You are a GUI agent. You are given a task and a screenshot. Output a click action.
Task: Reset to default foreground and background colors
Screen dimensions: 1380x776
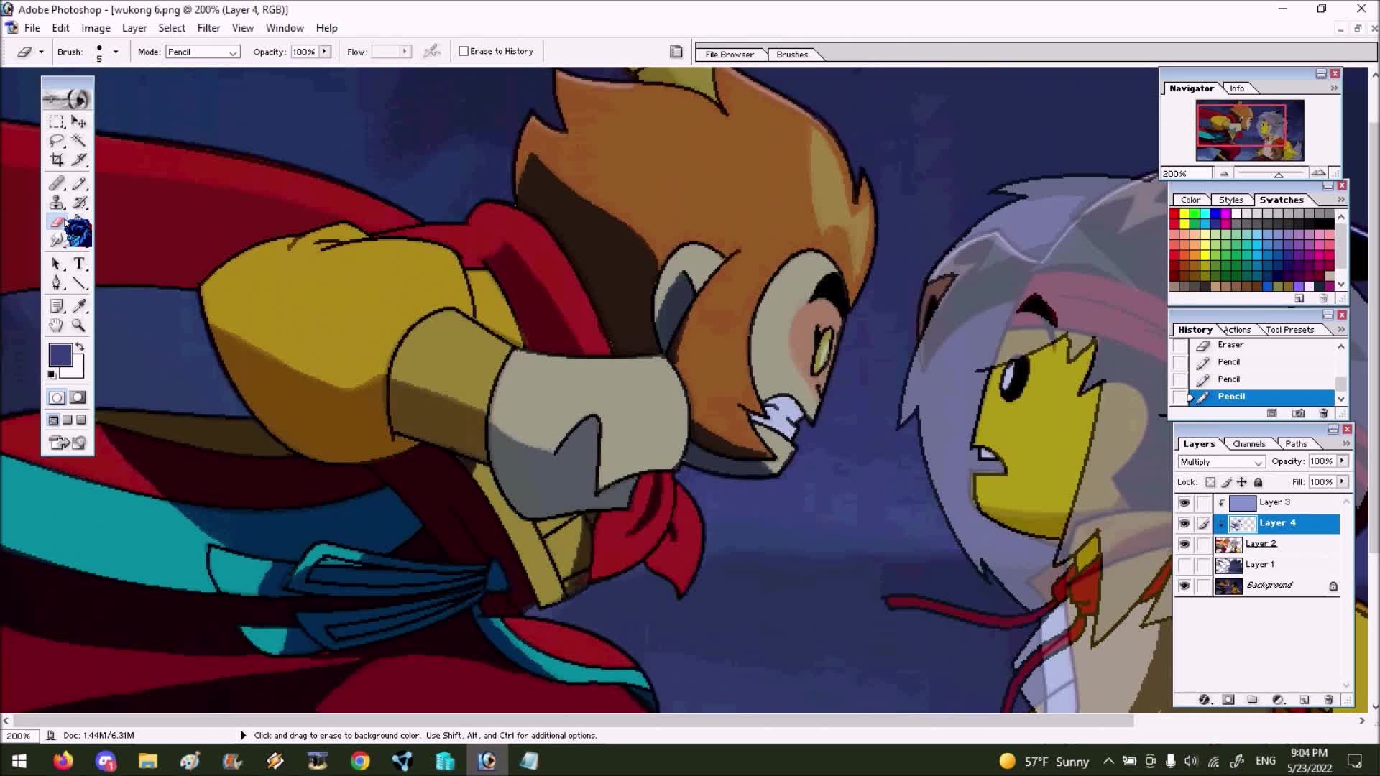pyautogui.click(x=52, y=374)
